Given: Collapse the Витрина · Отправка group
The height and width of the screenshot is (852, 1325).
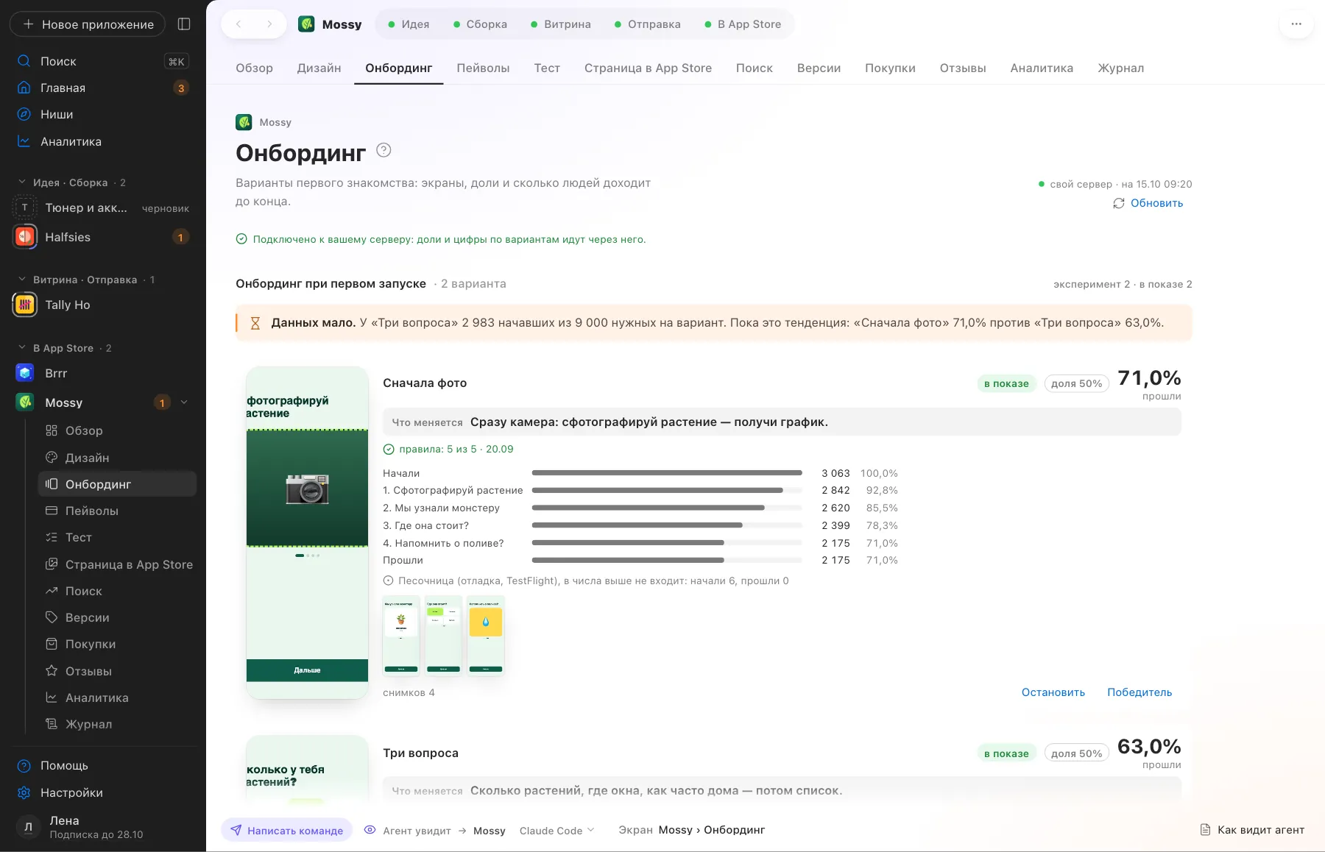Looking at the screenshot, I should (x=22, y=279).
